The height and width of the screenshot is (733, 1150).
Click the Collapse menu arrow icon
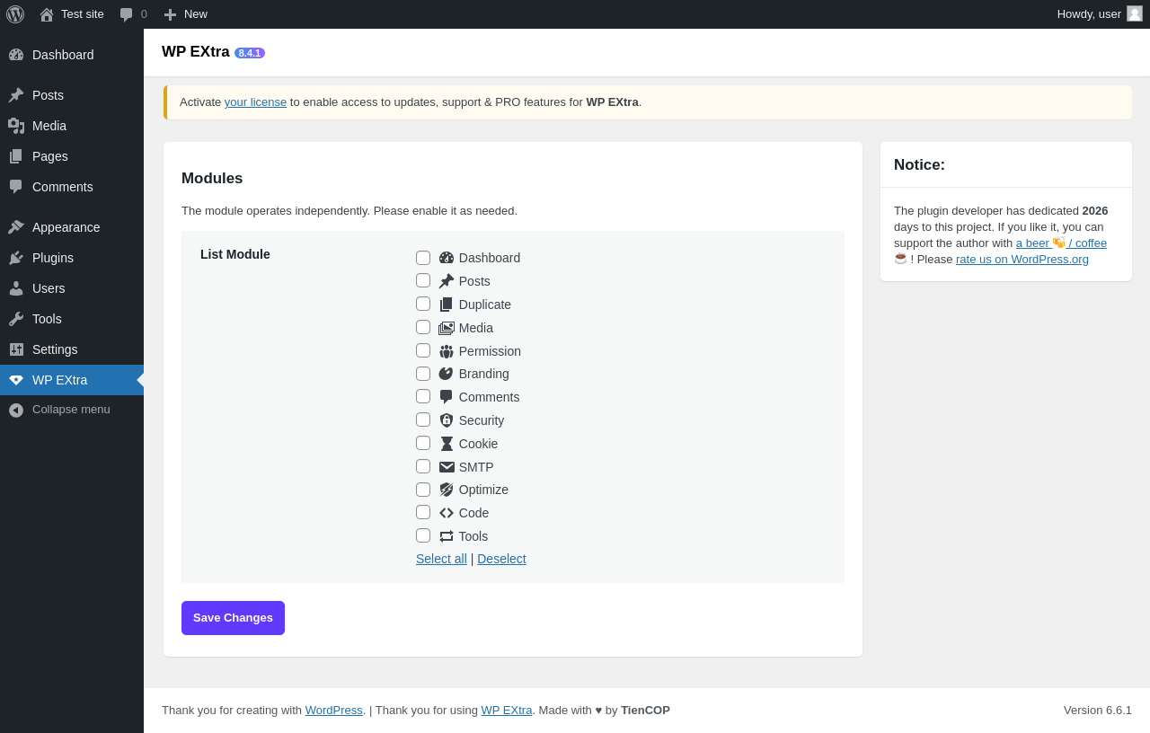coord(16,410)
